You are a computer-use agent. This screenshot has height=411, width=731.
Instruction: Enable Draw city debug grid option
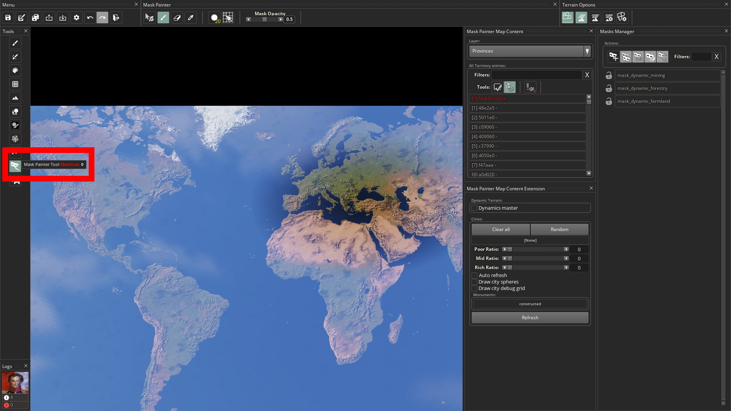click(474, 288)
